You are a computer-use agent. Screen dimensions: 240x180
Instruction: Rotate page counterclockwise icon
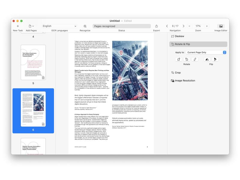[187, 59]
